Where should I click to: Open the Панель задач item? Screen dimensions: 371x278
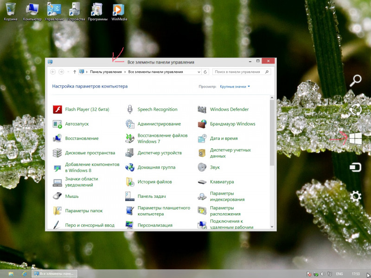click(x=146, y=196)
